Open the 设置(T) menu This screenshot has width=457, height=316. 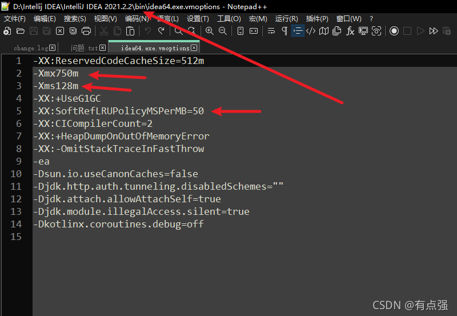198,19
